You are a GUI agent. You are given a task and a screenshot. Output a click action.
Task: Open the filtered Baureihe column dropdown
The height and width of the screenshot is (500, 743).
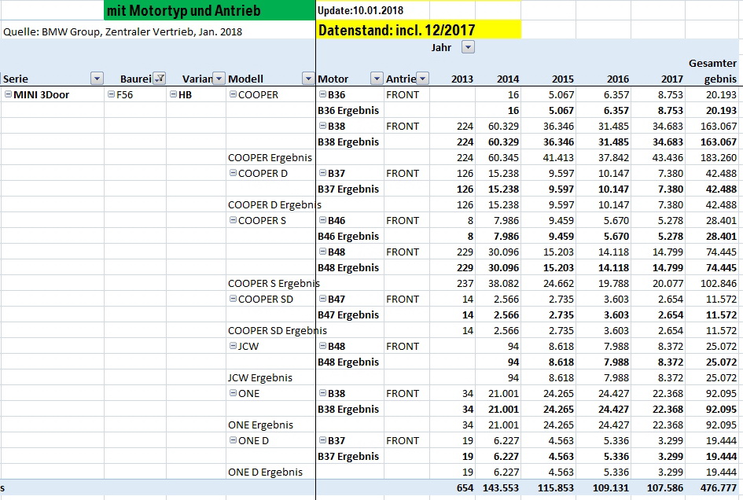pos(160,79)
